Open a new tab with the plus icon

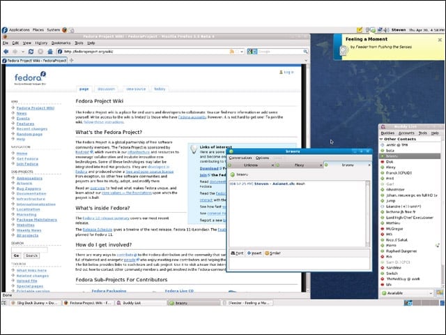(72, 61)
